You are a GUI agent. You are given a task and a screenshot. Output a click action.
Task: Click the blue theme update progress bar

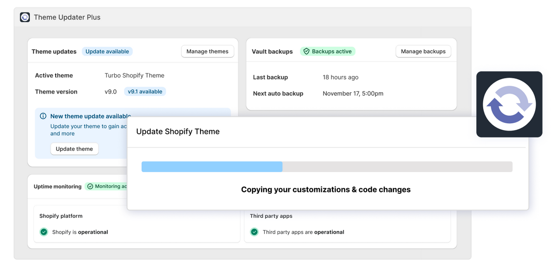click(x=212, y=167)
